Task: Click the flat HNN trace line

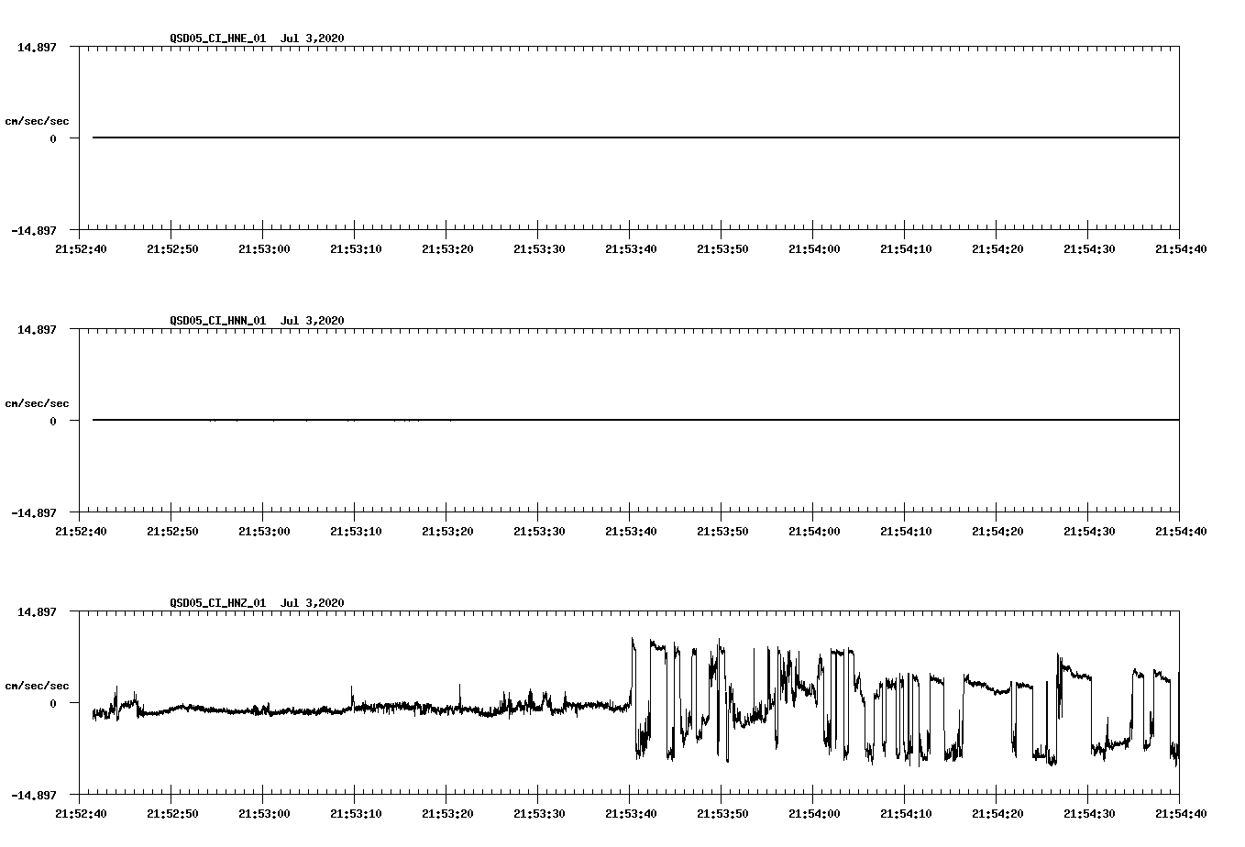Action: 635,420
